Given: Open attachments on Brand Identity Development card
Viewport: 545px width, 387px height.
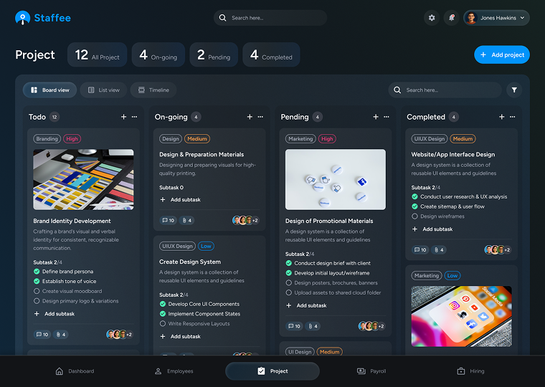Looking at the screenshot, I should click(x=60, y=334).
